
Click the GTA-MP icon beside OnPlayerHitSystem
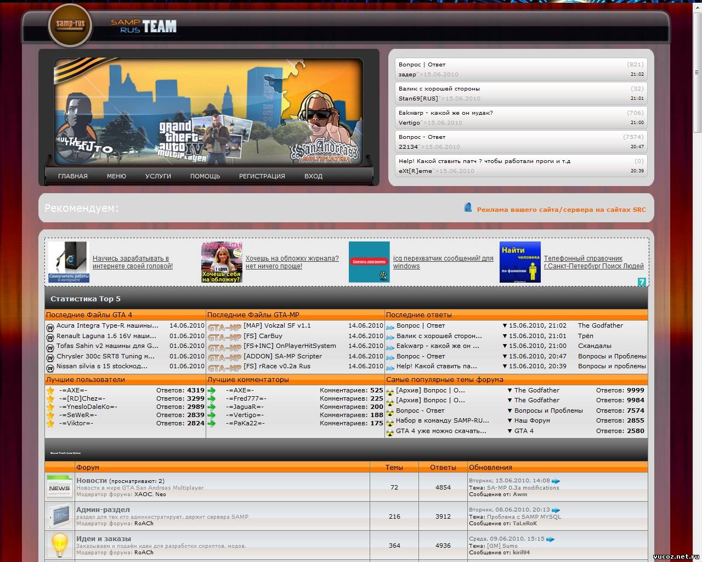point(224,347)
